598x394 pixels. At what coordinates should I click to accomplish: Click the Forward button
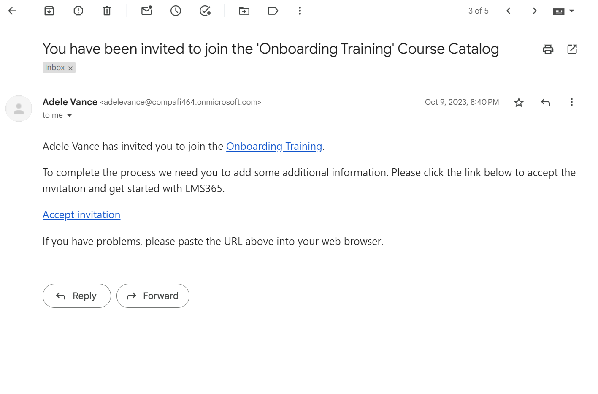(x=153, y=296)
